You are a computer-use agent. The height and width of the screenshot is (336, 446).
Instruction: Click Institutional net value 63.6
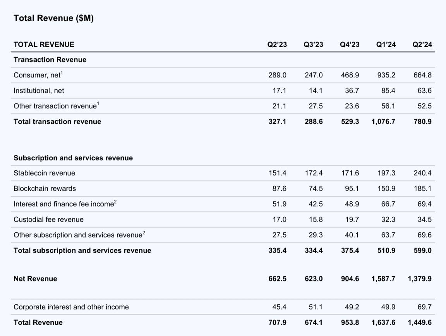424,91
